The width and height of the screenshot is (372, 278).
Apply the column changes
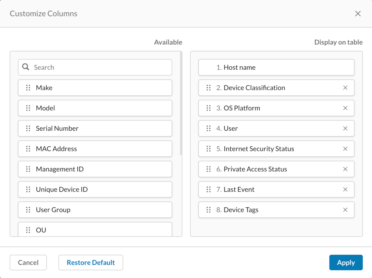346,263
